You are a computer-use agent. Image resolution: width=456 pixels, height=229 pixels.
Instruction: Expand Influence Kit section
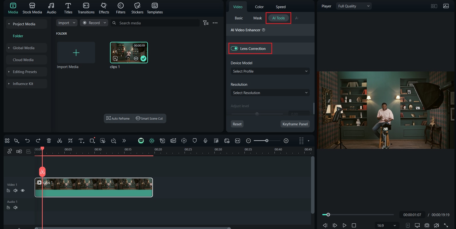tap(9, 84)
